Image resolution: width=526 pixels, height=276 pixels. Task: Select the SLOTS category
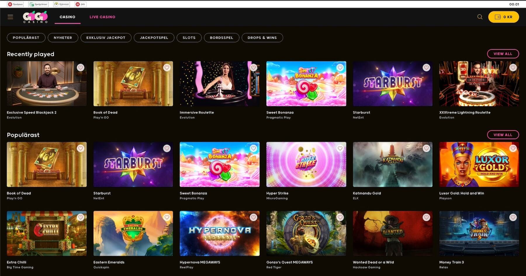click(x=189, y=38)
